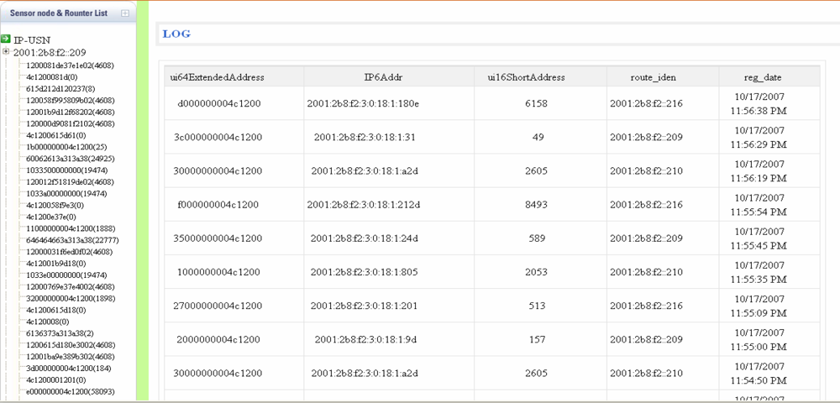Click the Sensor node & Rounter List header
This screenshot has width=840, height=403.
pyautogui.click(x=59, y=13)
